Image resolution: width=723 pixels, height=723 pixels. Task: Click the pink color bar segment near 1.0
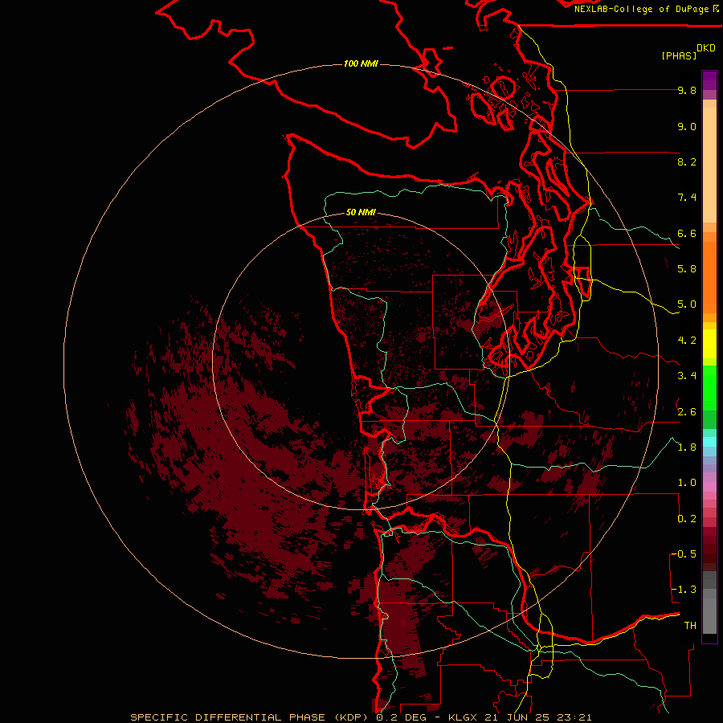coord(709,486)
